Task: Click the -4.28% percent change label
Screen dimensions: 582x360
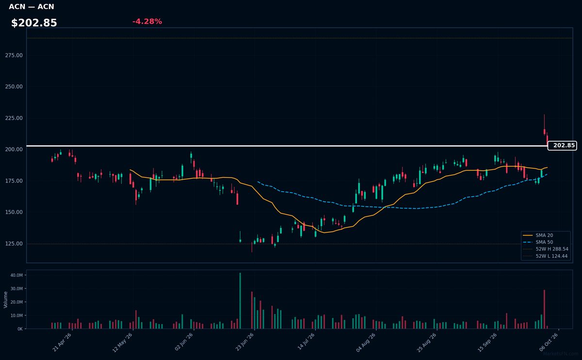Action: coord(147,21)
